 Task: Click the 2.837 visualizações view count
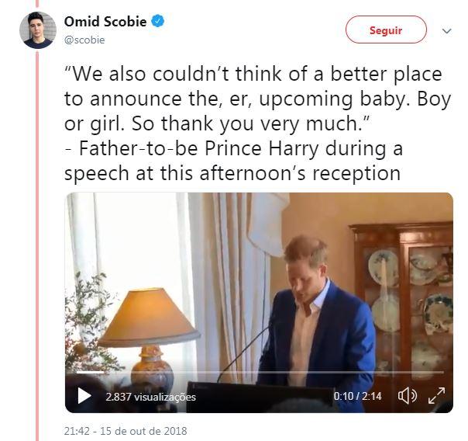click(x=150, y=397)
